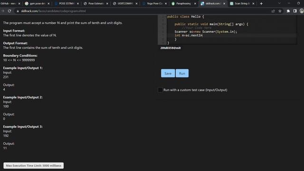This screenshot has width=304, height=171.
Task: Close the Paraphrasing tab
Action: click(x=195, y=3)
